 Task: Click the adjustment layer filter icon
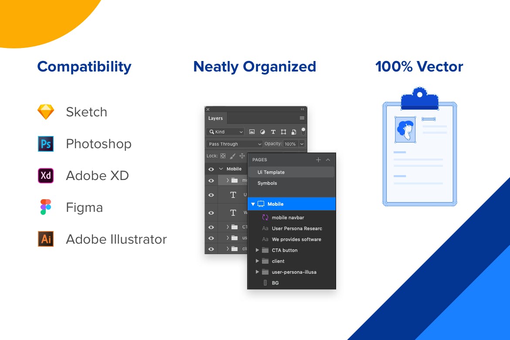(x=262, y=132)
